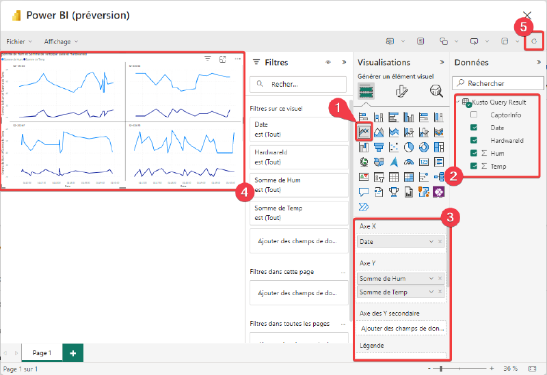Zoom out with the minus button

429,368
